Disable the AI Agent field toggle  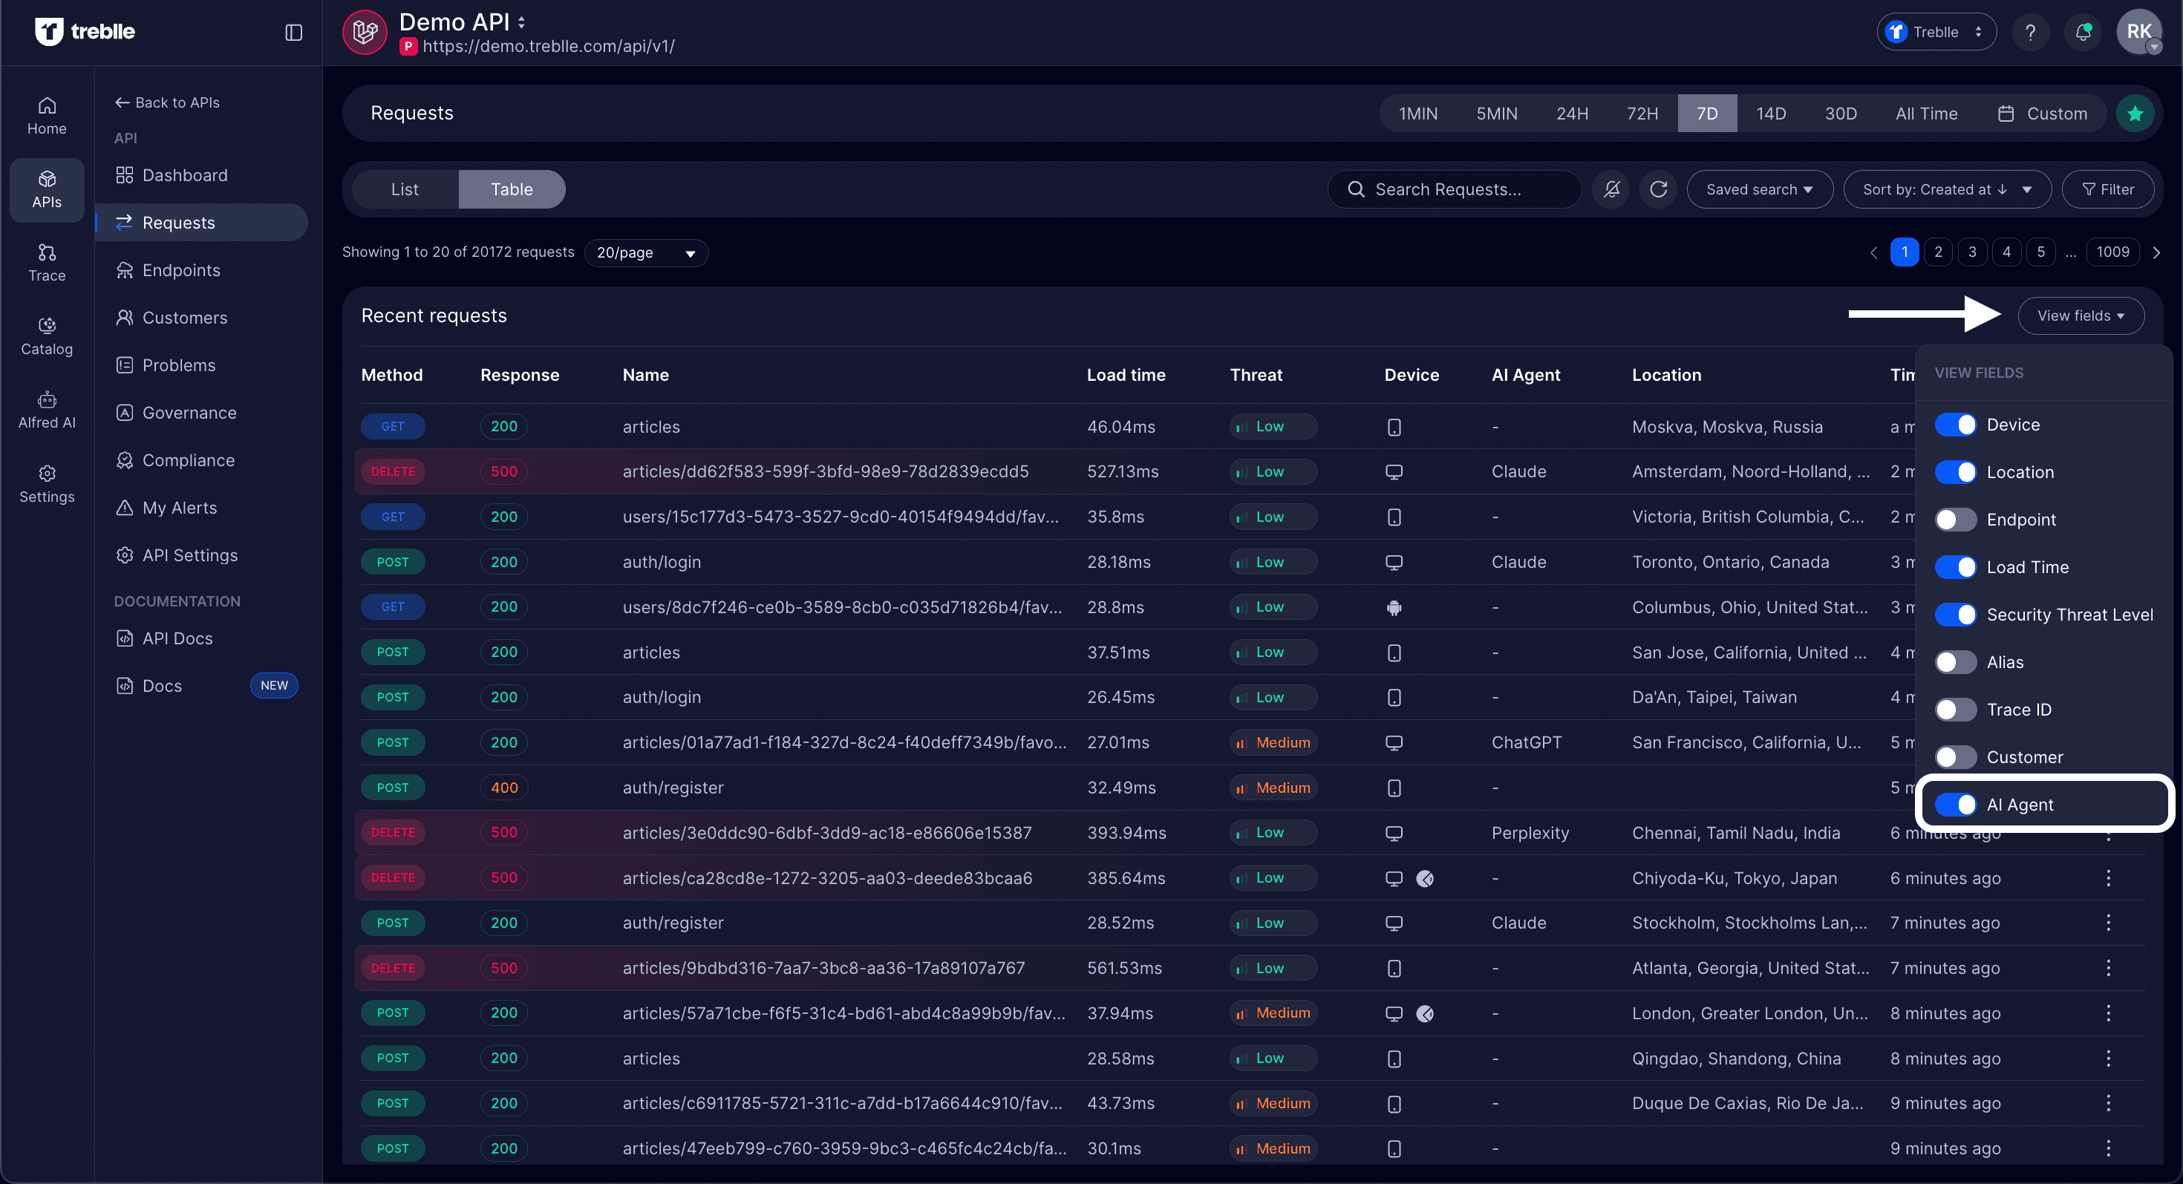1957,805
